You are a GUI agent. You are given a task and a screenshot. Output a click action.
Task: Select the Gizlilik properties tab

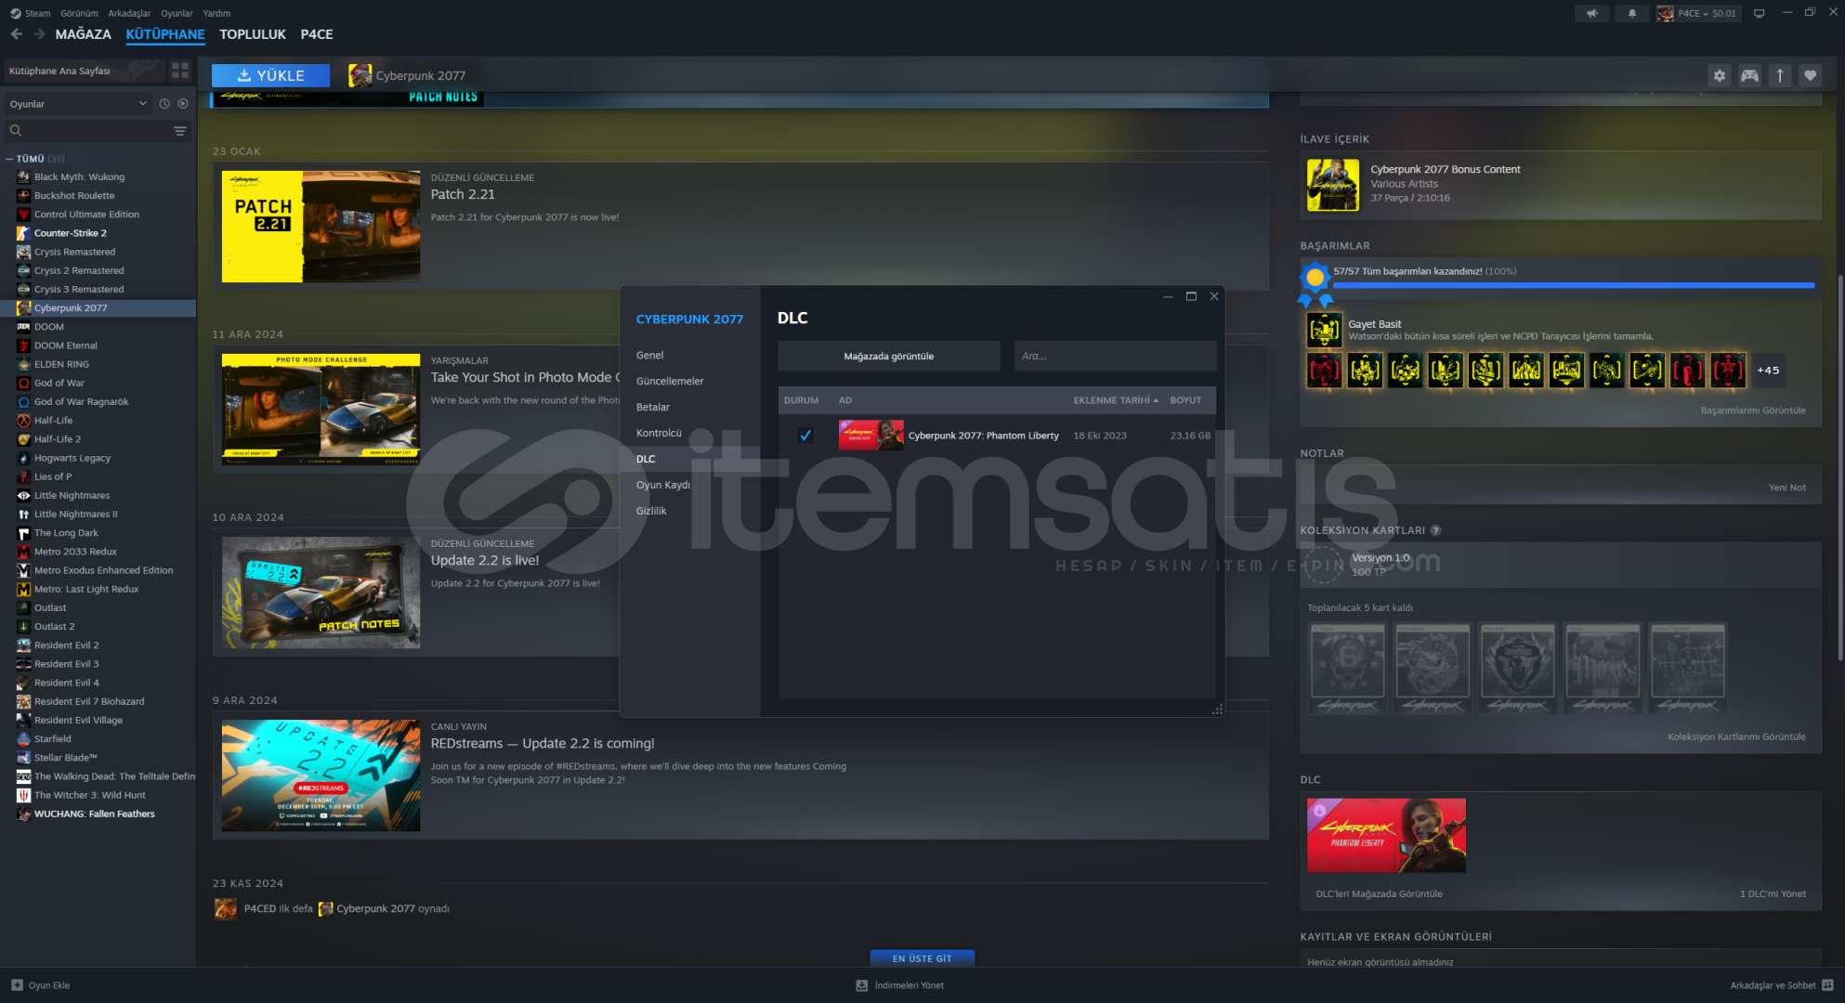coord(651,511)
